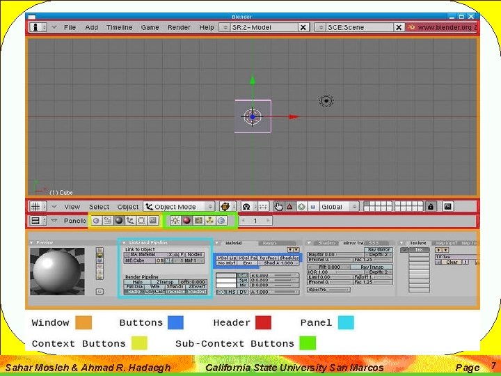Viewport: 501px width, 376px height.
Task: Open the Help menu
Action: coord(207,27)
